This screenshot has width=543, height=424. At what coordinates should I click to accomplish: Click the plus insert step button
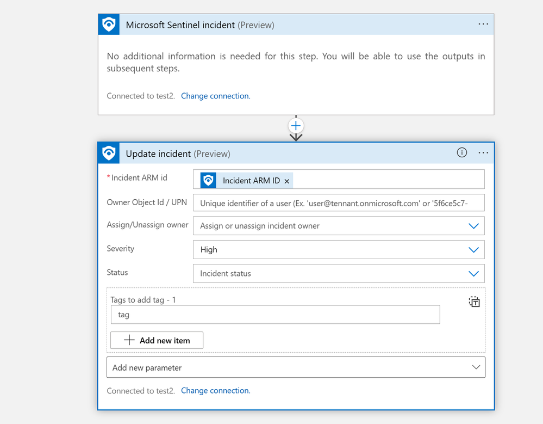[296, 126]
